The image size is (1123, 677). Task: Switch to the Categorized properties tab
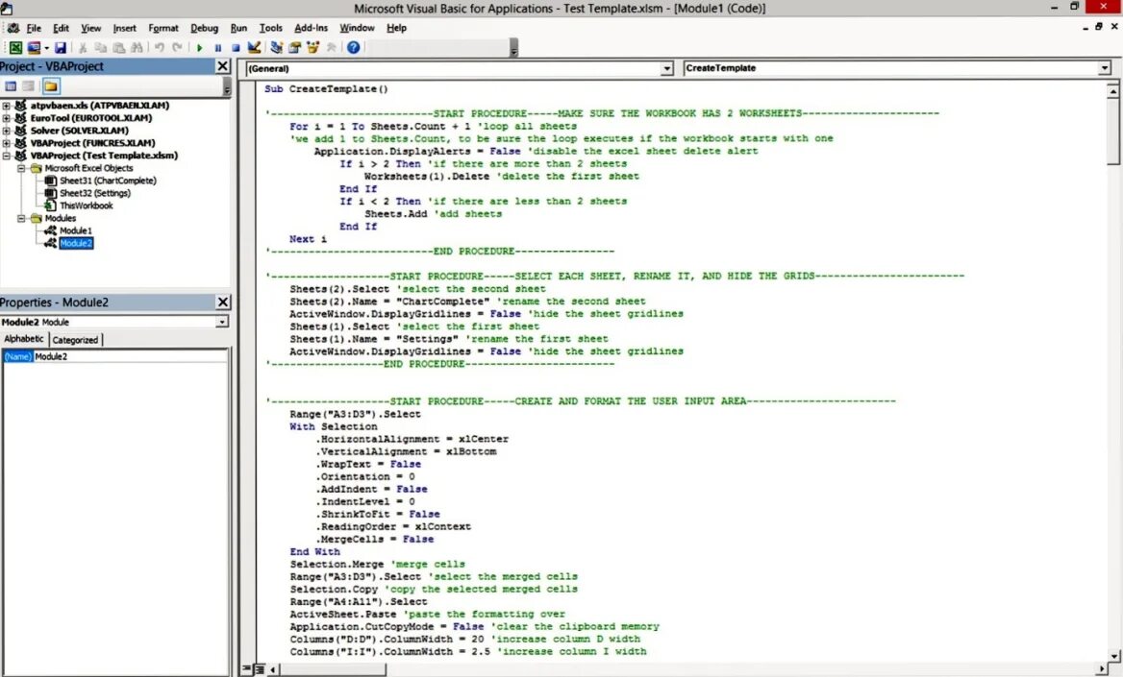tap(75, 340)
